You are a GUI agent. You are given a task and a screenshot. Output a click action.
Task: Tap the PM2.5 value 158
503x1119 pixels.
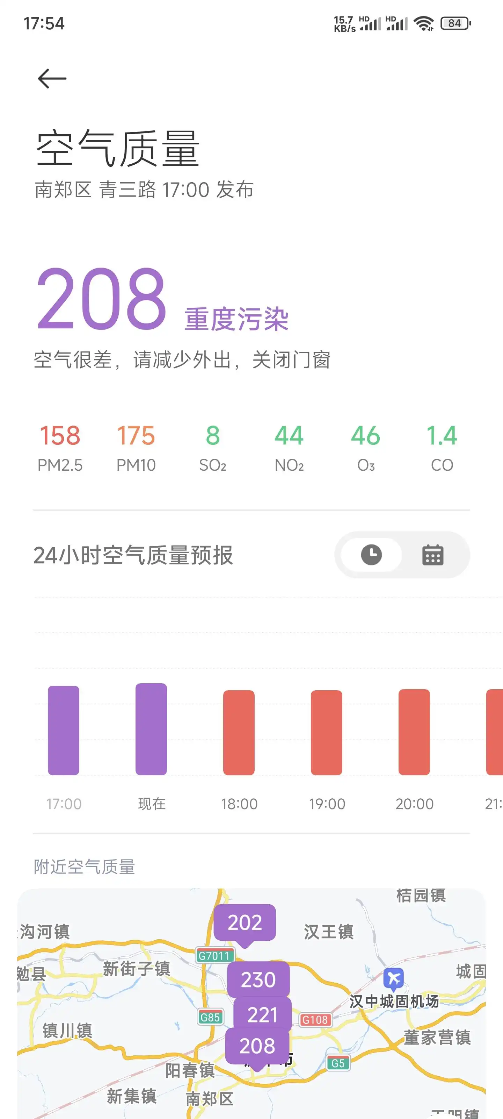click(x=60, y=435)
